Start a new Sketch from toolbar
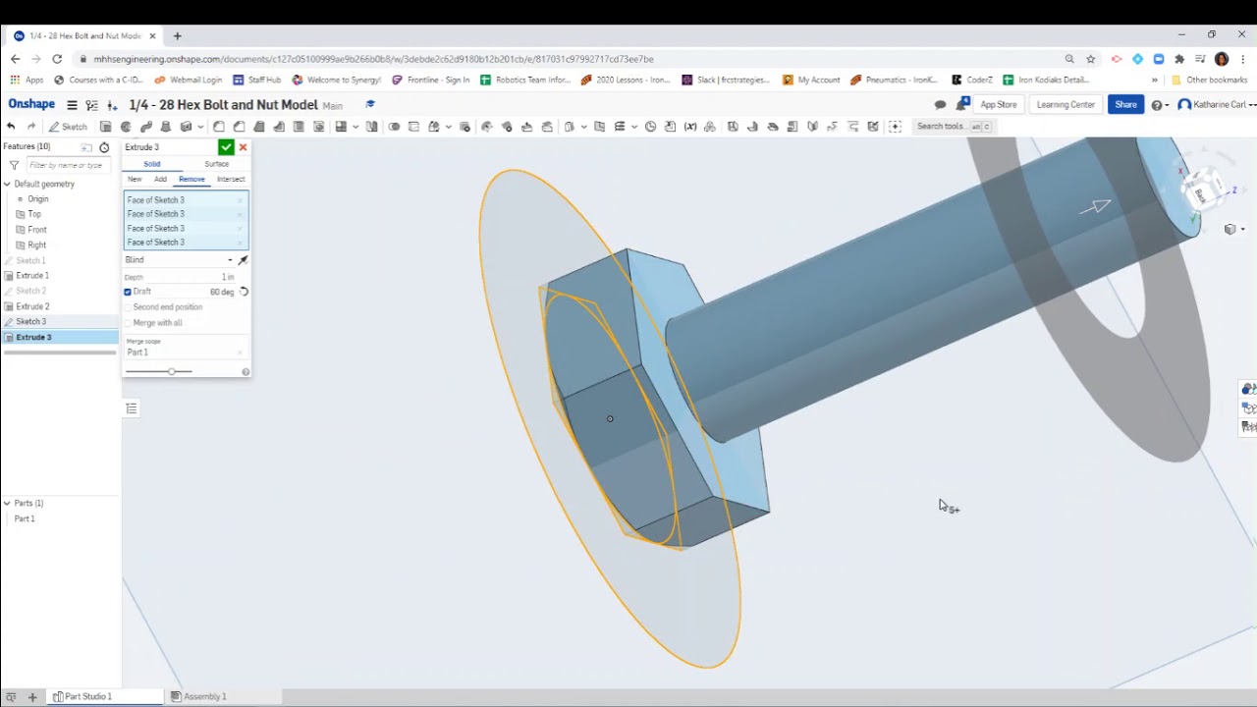 (69, 127)
